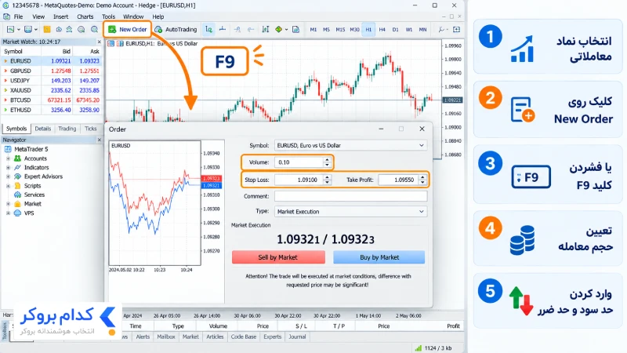
Task: Switch to the Journal tab in Toolbox
Action: point(297,337)
